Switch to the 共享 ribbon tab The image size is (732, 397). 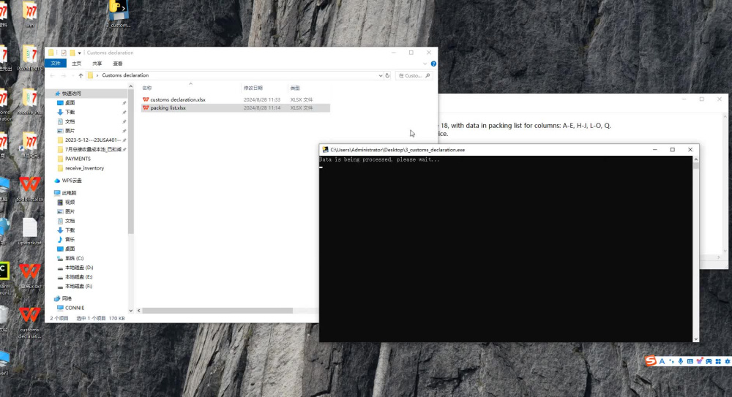pos(97,64)
